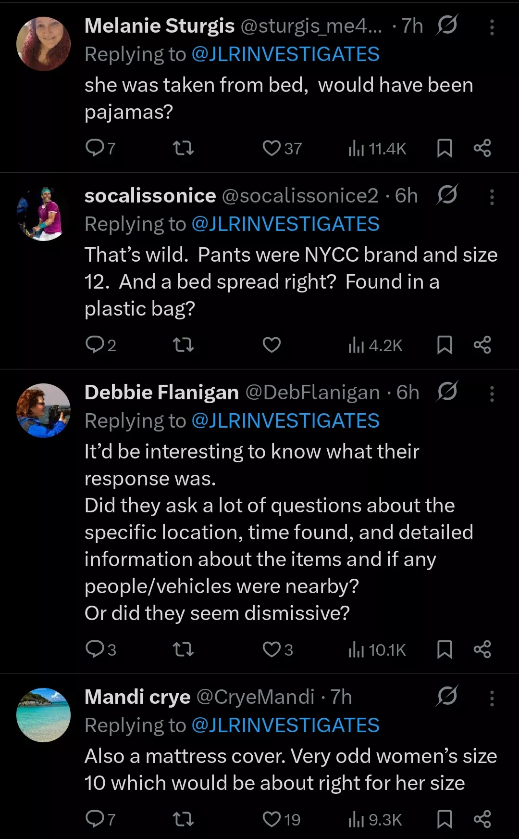Share Debbie Flanigan's tweet
Screen dimensions: 519x839
pyautogui.click(x=482, y=649)
